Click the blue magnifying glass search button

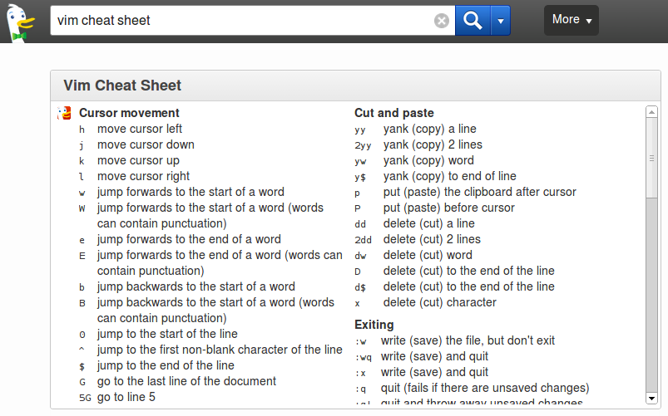473,21
